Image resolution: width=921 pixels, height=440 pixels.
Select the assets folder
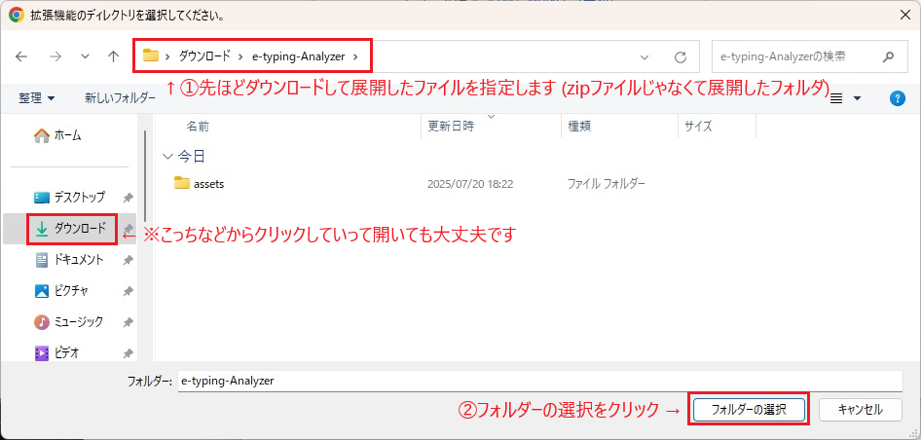(208, 184)
